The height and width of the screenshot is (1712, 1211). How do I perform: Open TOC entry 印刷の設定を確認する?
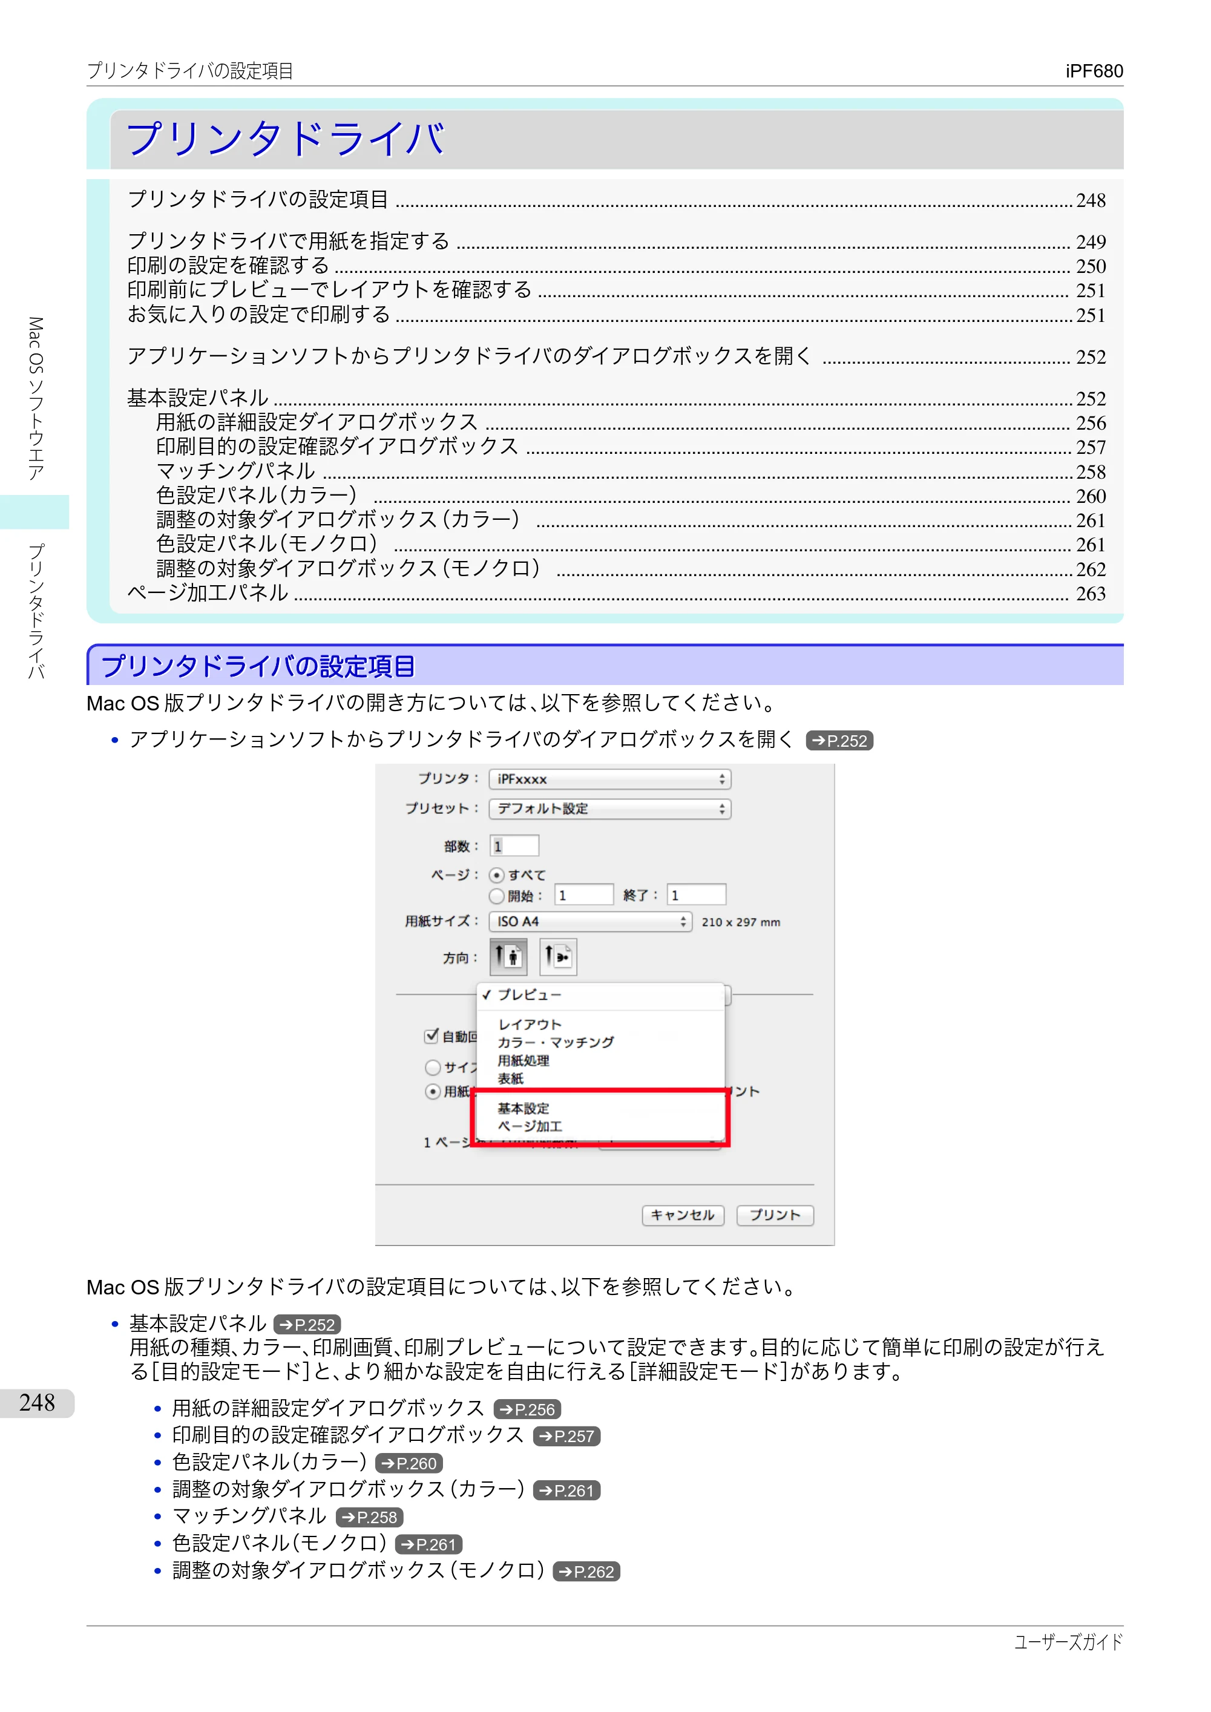pos(616,266)
